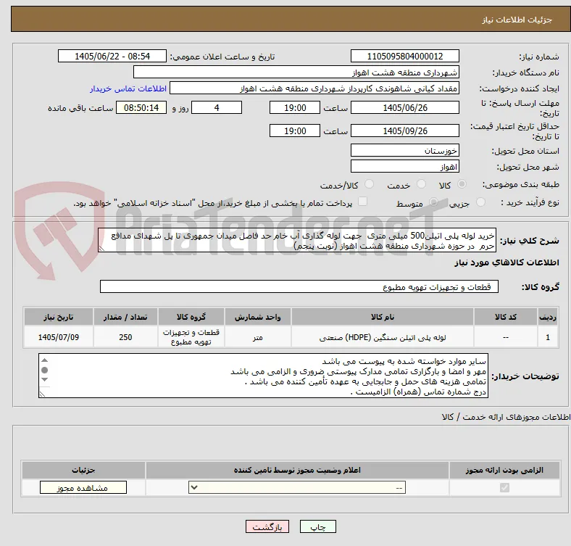Image resolution: width=571 pixels, height=546 pixels.
Task: Toggle the الزامی بودن ارائه مجوز checkbox
Action: click(x=504, y=488)
